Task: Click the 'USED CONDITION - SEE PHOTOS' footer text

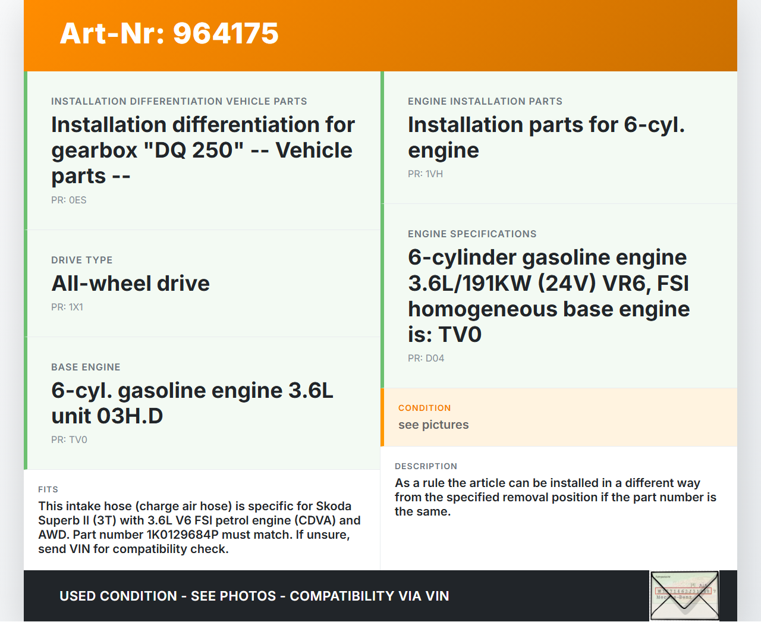Action: click(x=254, y=596)
